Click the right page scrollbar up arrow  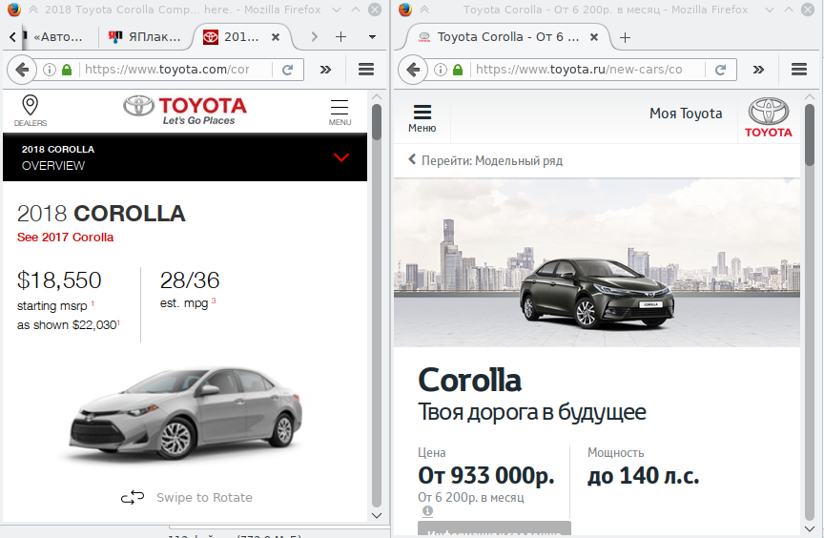(810, 96)
